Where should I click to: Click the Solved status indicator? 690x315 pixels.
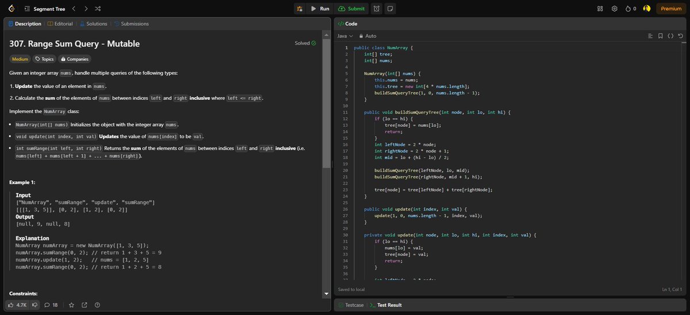coord(305,43)
